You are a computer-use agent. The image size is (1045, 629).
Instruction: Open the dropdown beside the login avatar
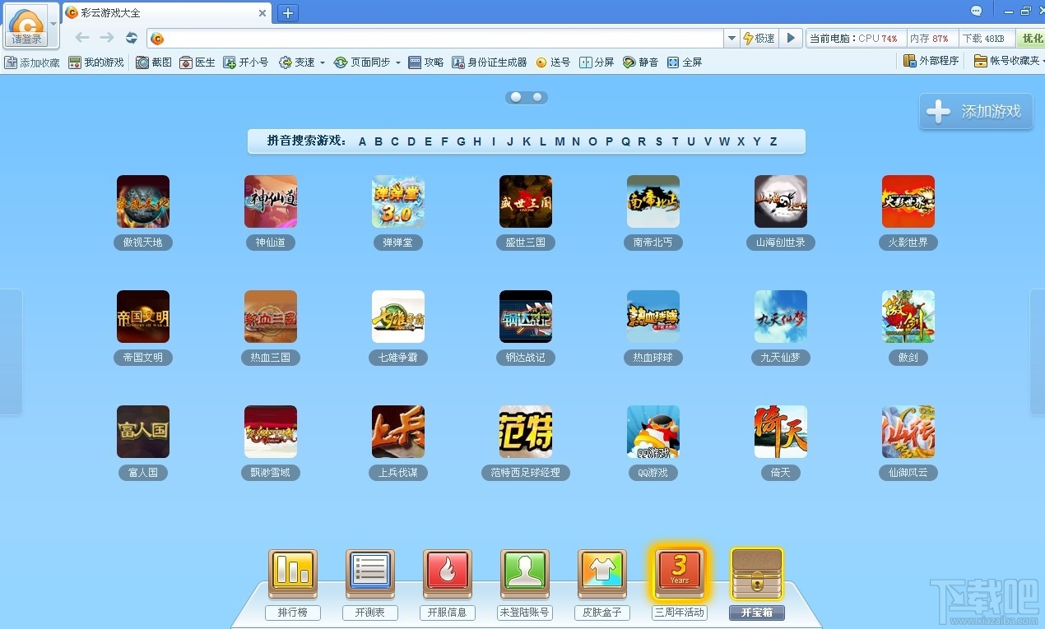53,23
